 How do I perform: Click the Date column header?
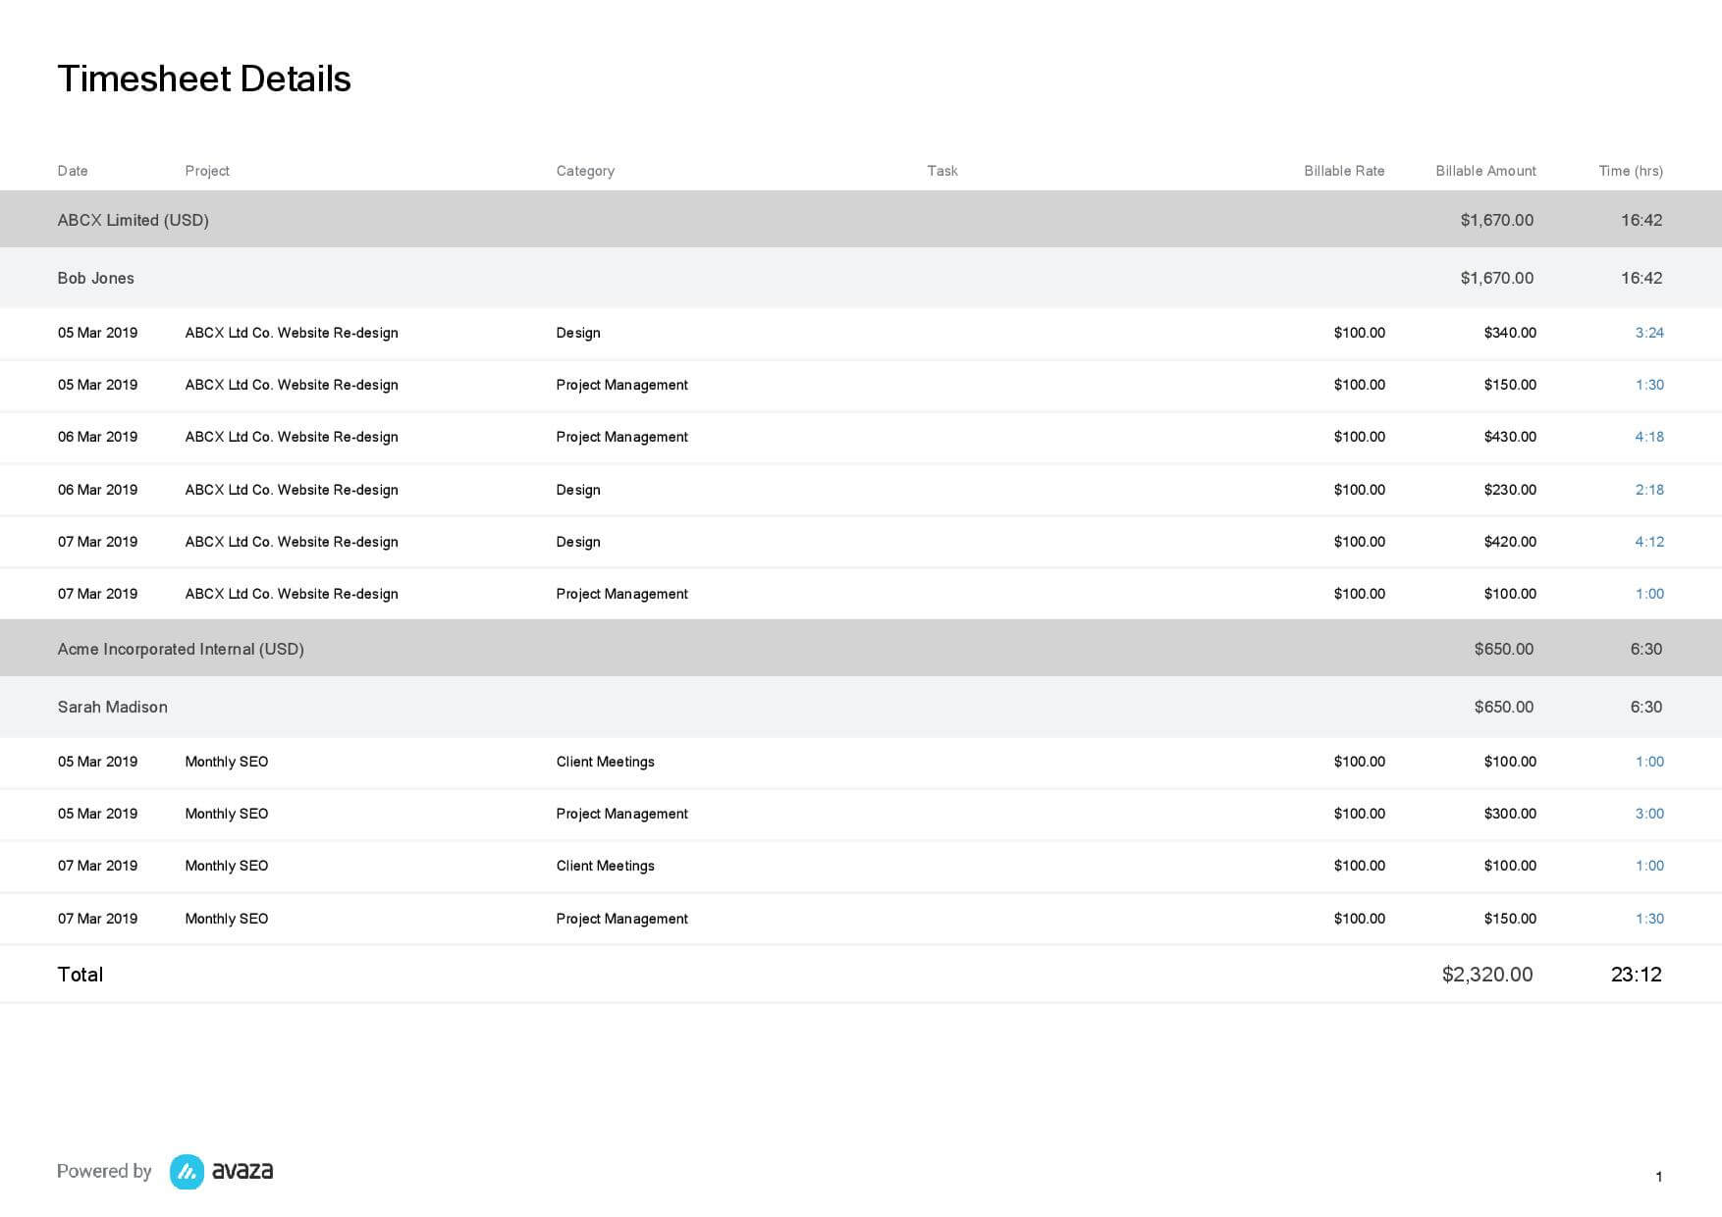(x=73, y=171)
